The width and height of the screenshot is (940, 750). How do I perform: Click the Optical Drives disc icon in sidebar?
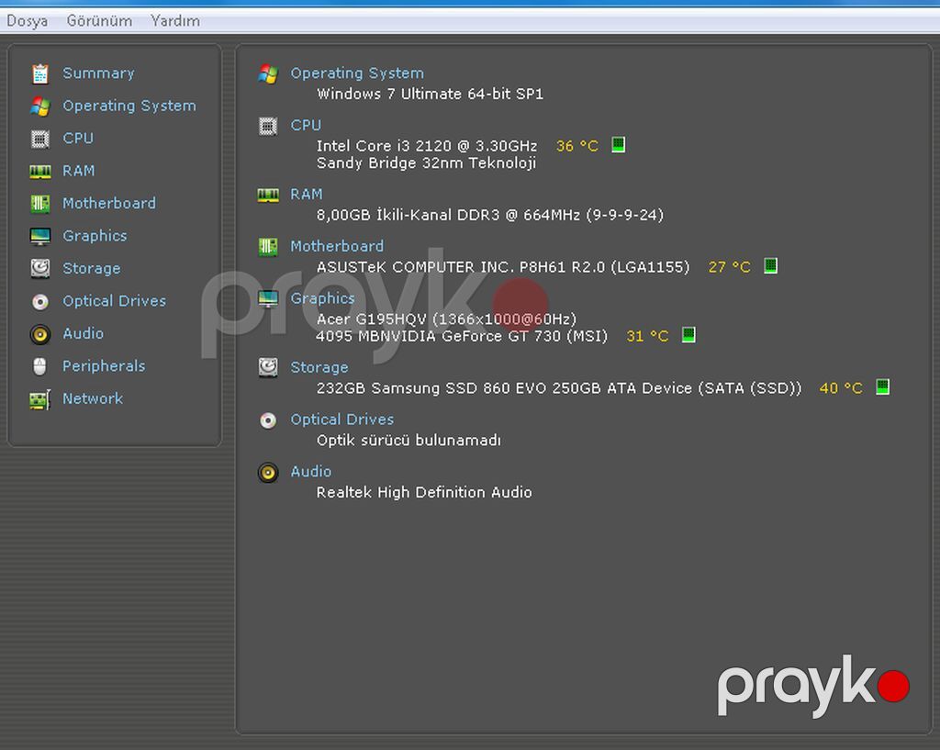(x=40, y=301)
